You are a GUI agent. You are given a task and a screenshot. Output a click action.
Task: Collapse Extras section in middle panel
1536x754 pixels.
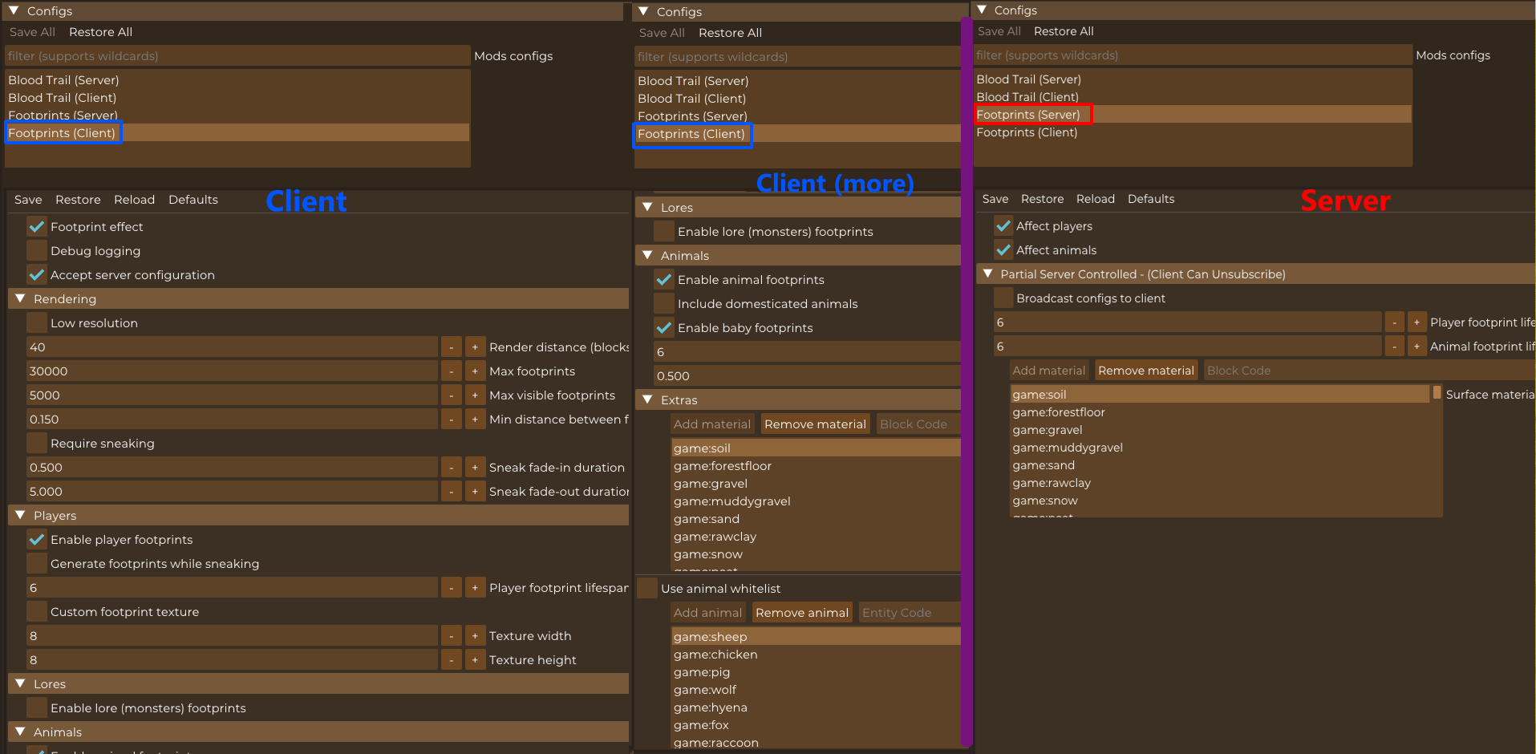[647, 399]
